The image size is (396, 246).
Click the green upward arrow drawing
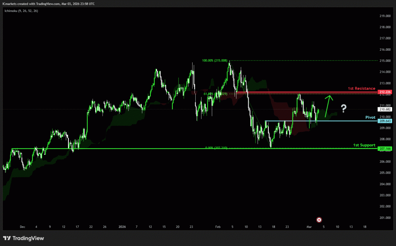(328, 106)
